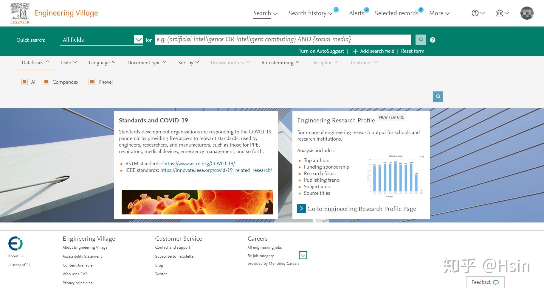Open the Treatment tab
Viewport: 544px width, 288px height.
(x=364, y=63)
